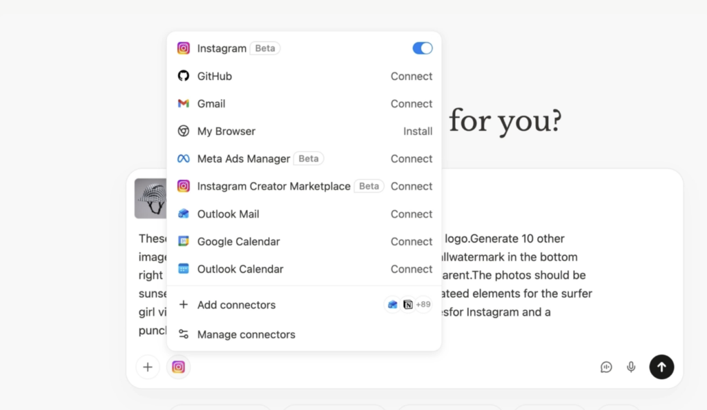Click the sliders icon beside Manage connectors

click(184, 334)
